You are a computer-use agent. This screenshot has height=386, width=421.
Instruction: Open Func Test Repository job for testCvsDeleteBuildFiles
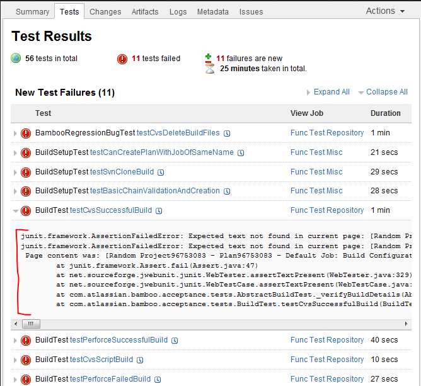tap(327, 133)
